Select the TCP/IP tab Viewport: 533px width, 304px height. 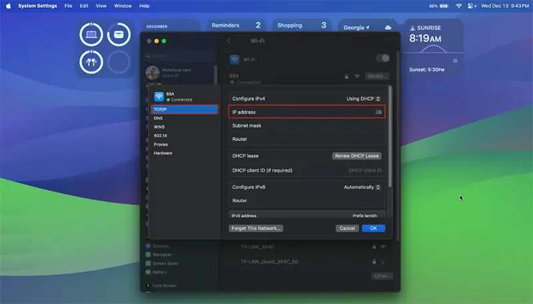[185, 109]
